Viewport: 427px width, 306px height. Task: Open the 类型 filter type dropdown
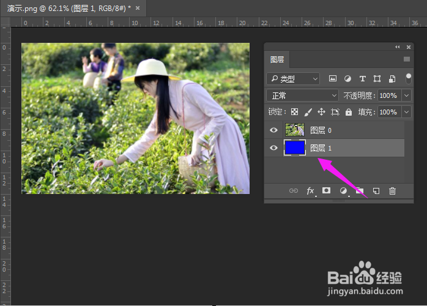293,79
